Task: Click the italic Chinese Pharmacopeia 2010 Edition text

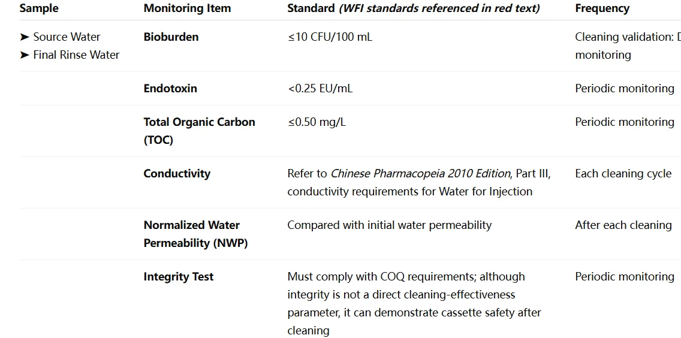Action: [420, 174]
